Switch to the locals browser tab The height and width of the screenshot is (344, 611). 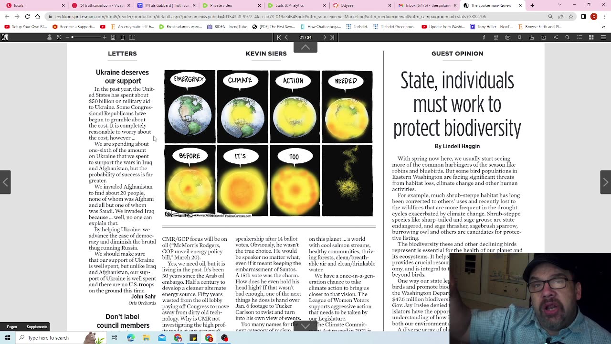[33, 5]
